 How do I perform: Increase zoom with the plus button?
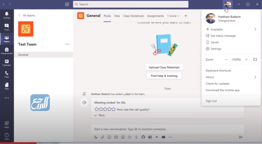pos(246,60)
